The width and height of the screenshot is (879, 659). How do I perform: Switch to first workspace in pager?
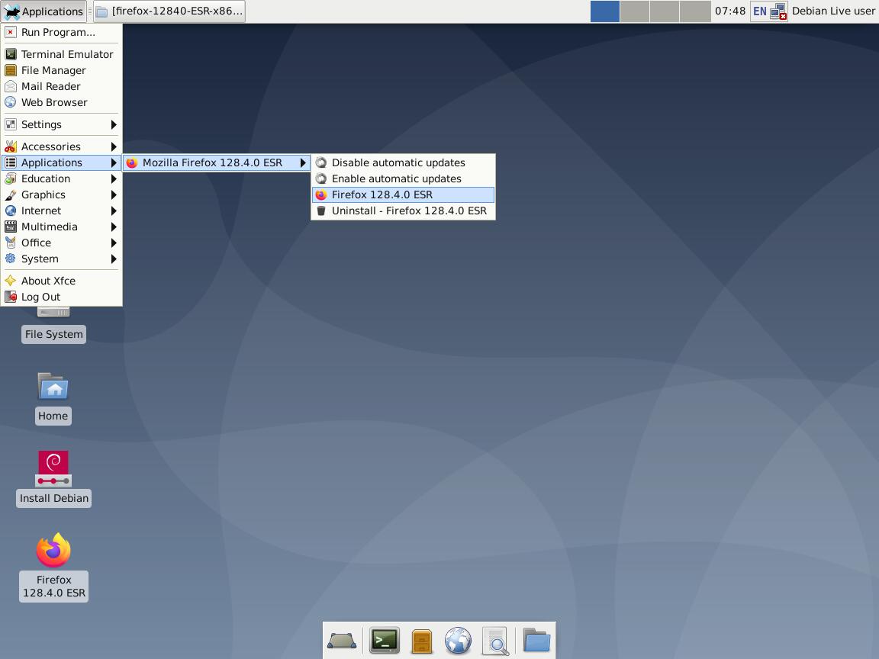click(x=605, y=11)
